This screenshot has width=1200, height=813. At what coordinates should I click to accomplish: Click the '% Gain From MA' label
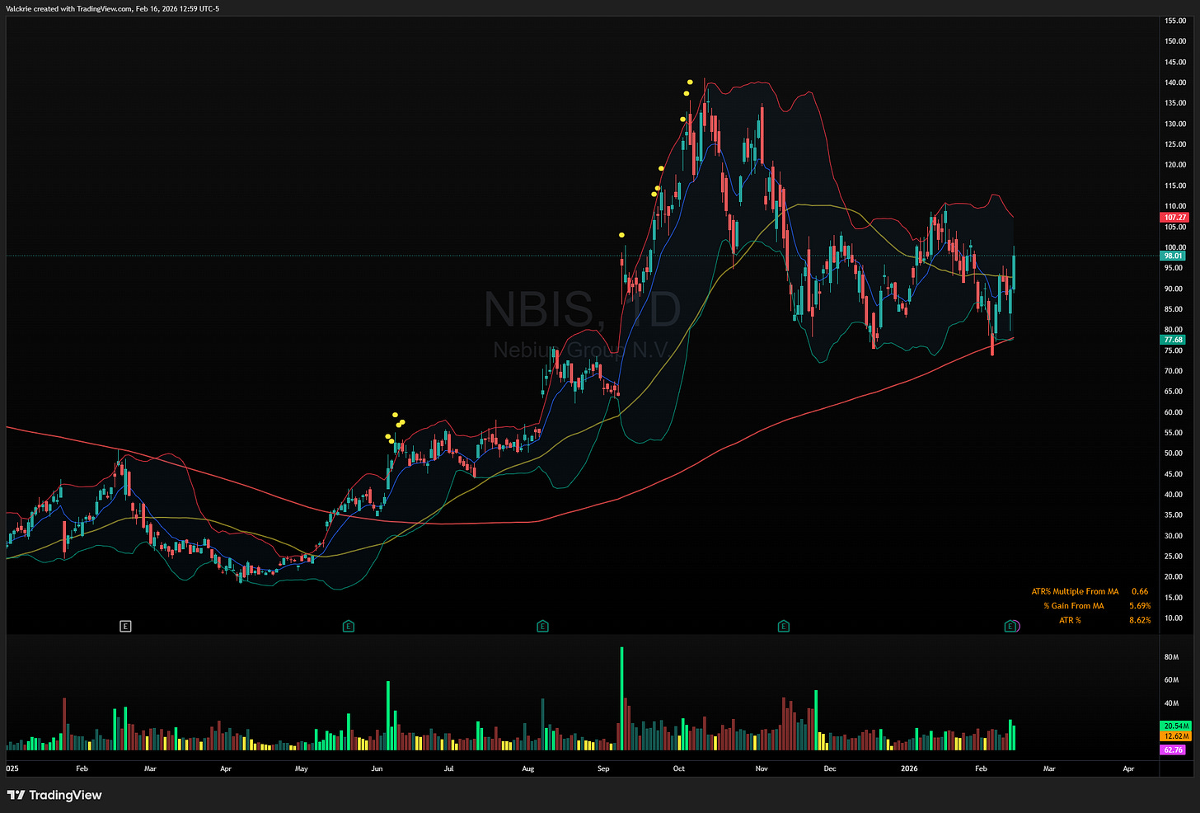pos(1073,606)
